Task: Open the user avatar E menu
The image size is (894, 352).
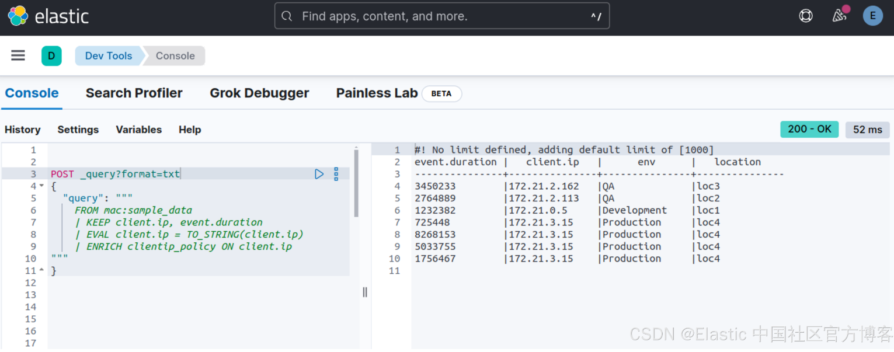Action: coord(873,16)
